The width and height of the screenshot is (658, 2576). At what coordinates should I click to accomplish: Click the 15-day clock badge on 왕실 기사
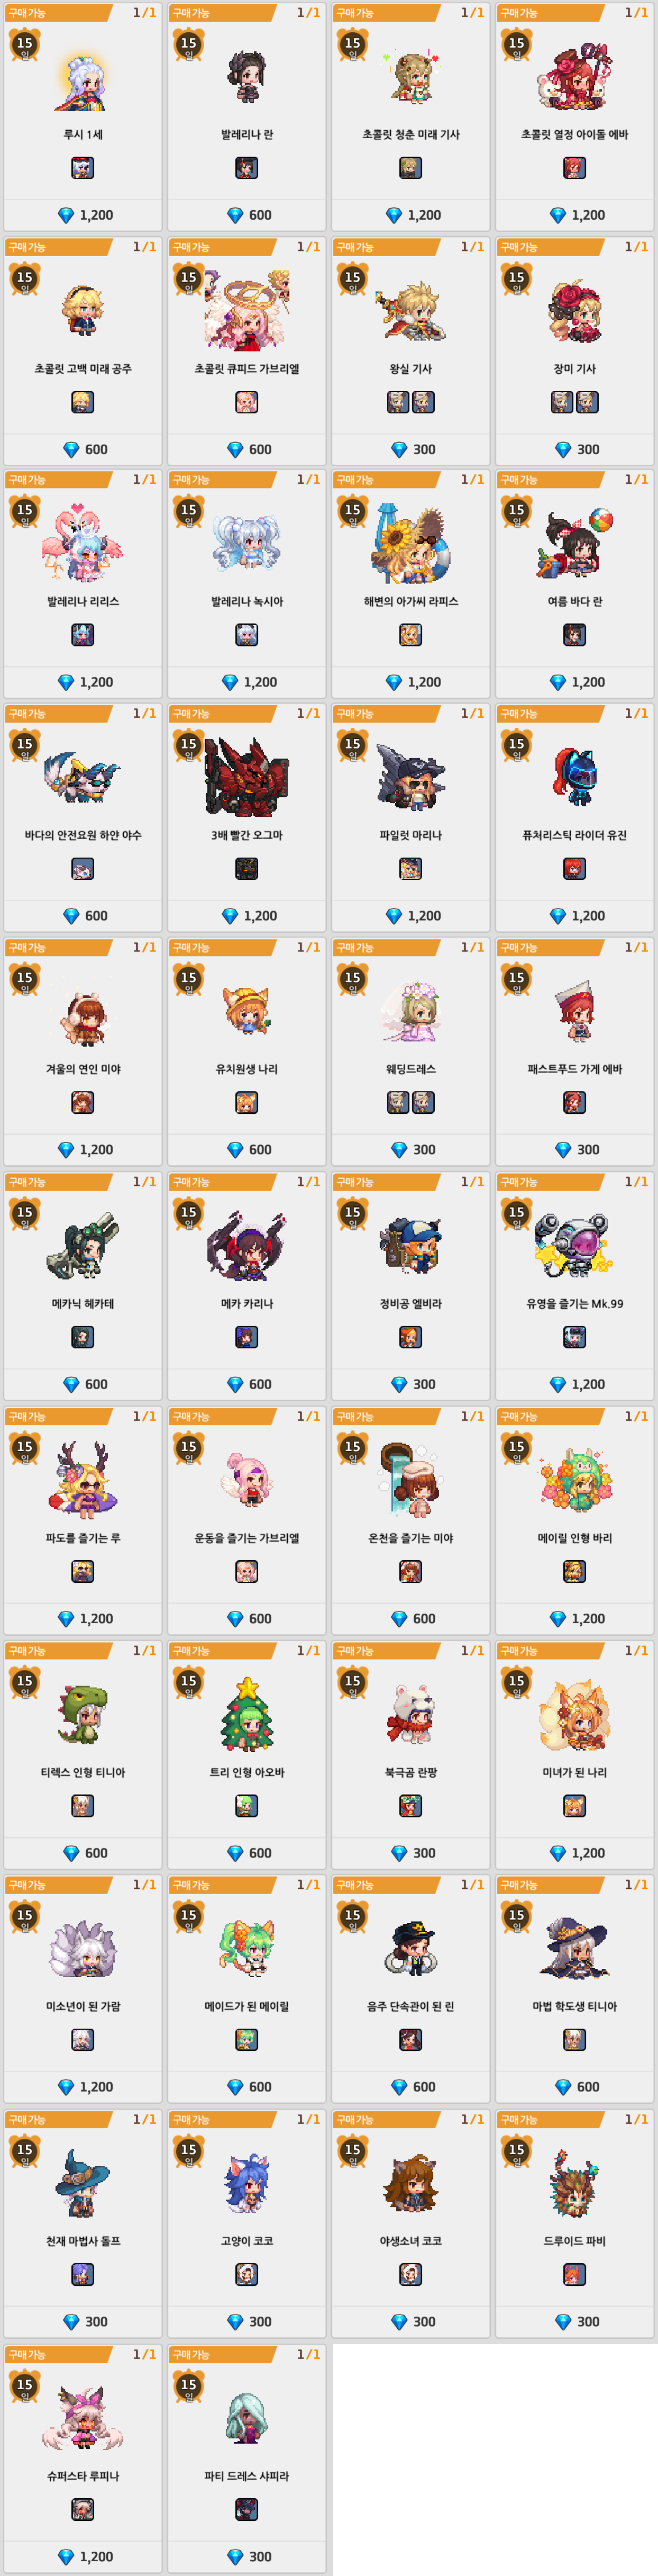pos(352,278)
